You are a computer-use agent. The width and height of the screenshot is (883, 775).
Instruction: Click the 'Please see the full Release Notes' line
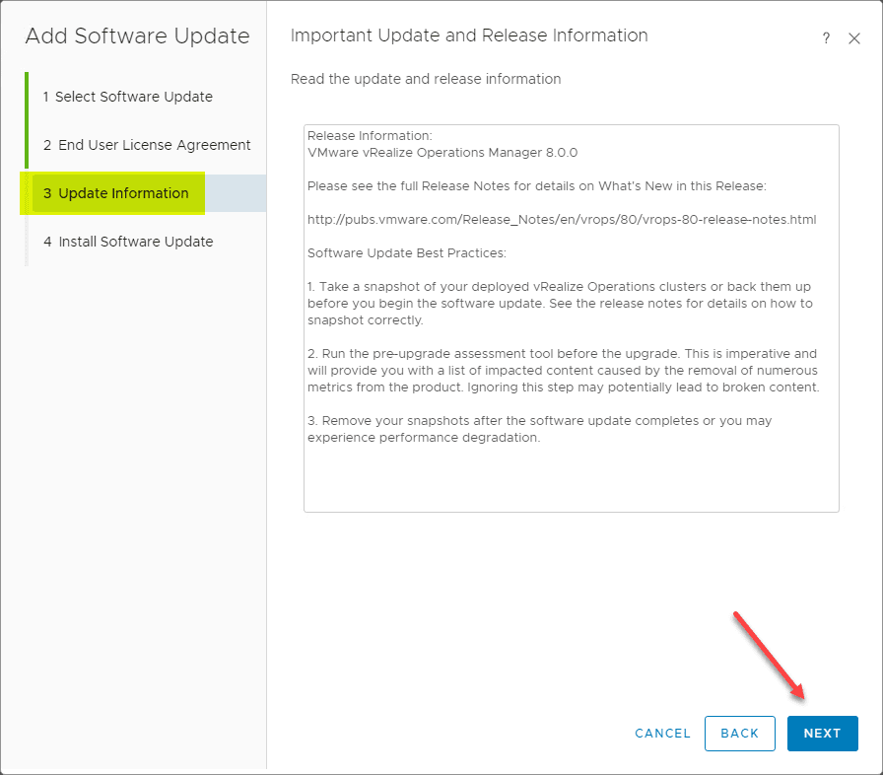pyautogui.click(x=537, y=186)
